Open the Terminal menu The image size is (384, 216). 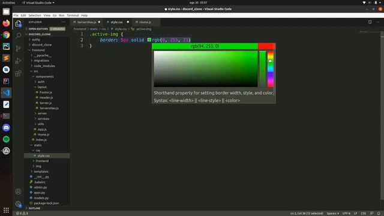pyautogui.click(x=73, y=15)
